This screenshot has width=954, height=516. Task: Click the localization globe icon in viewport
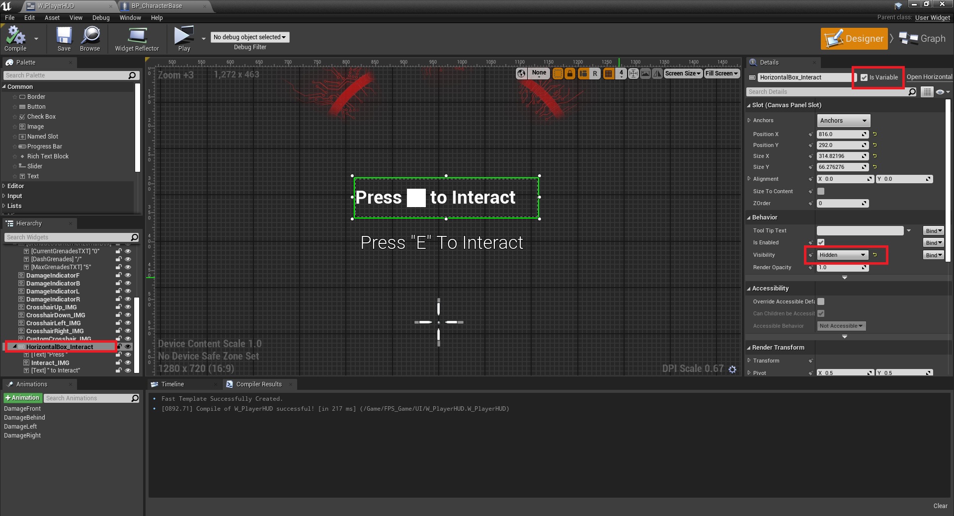(521, 74)
